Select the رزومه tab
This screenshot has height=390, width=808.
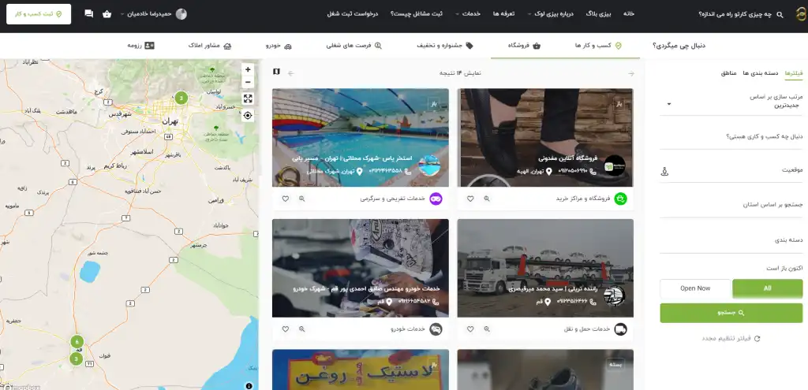pos(140,46)
